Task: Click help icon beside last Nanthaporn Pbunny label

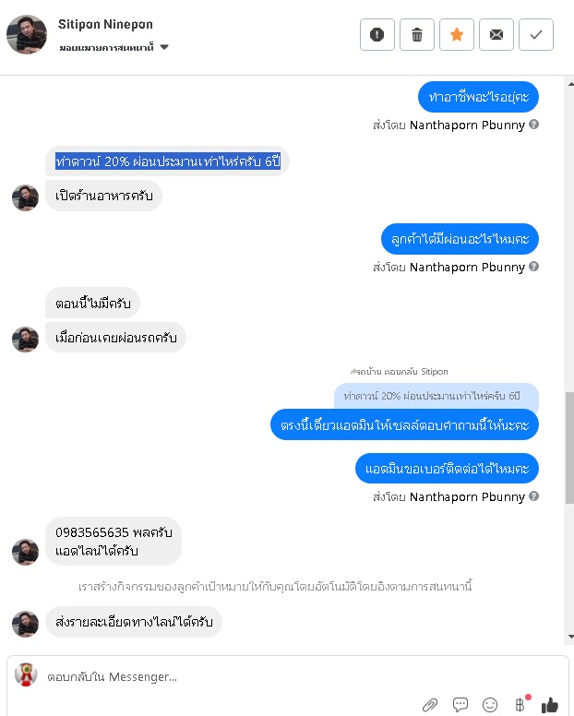Action: point(533,495)
